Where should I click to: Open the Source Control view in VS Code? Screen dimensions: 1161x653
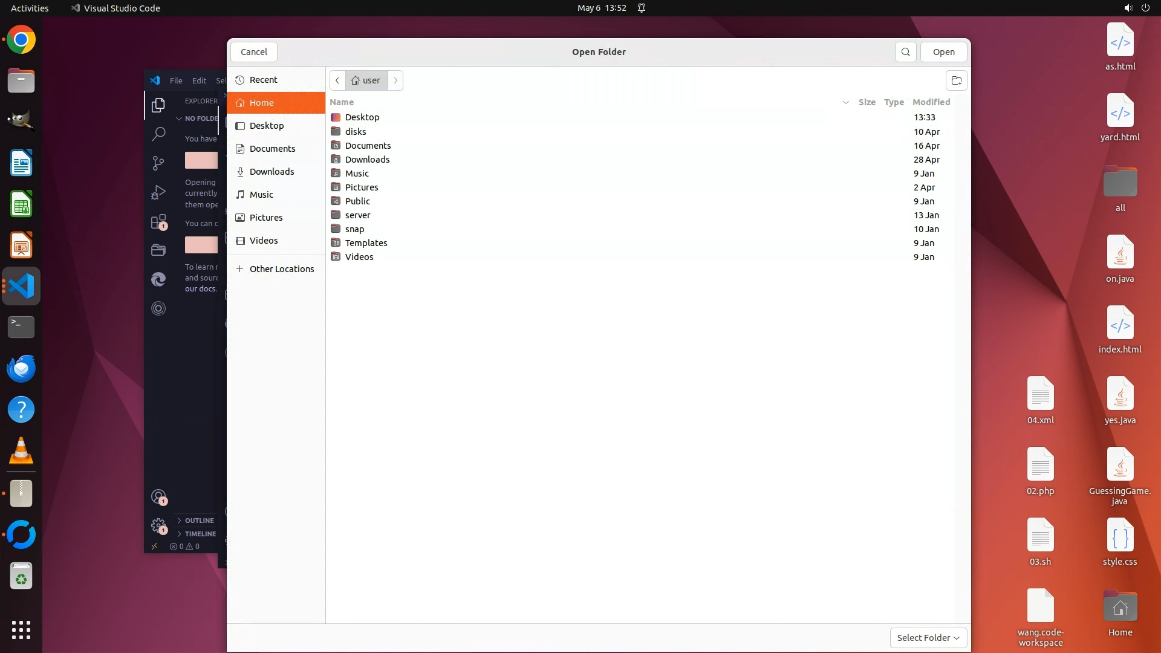(x=158, y=163)
